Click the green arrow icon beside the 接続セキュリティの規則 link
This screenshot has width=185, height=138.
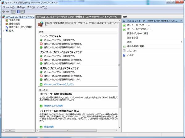(x=41, y=106)
